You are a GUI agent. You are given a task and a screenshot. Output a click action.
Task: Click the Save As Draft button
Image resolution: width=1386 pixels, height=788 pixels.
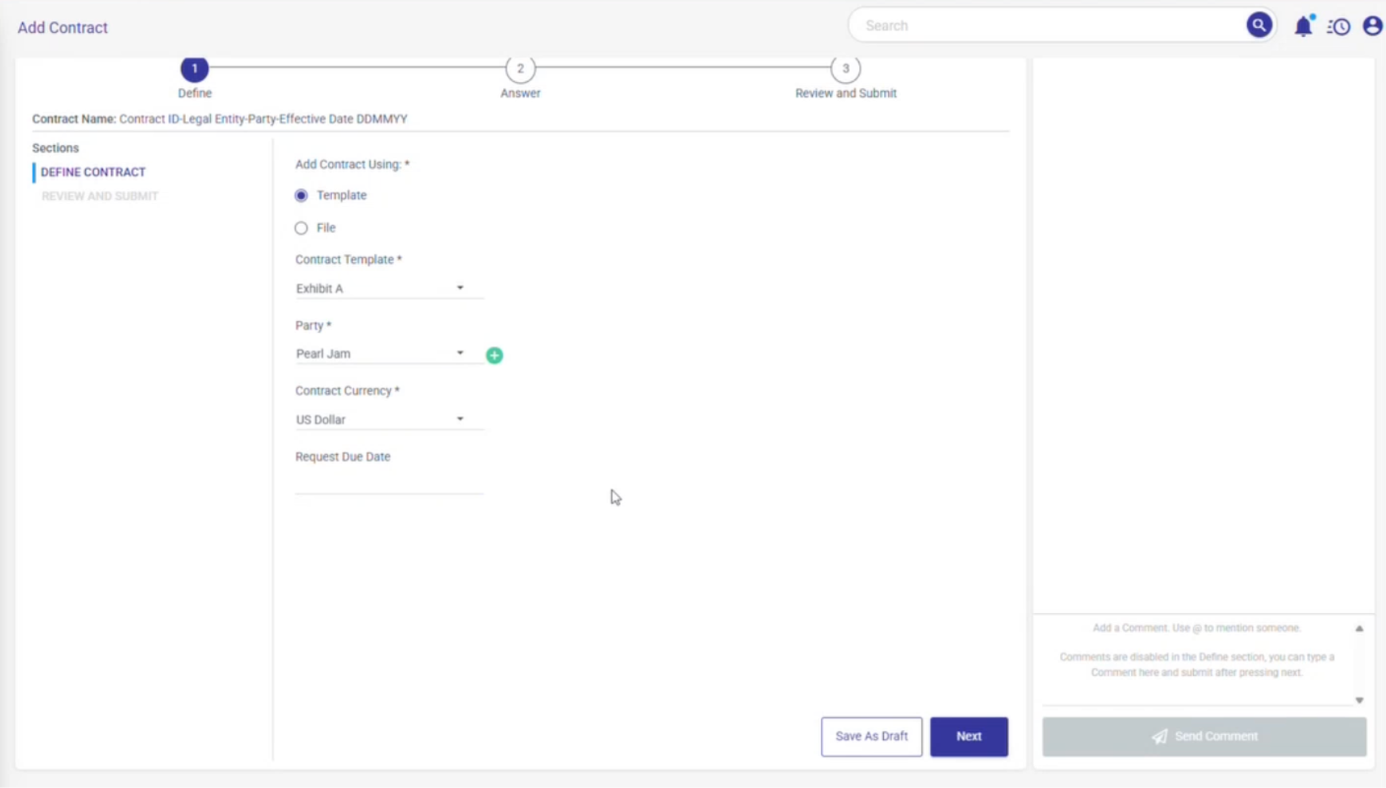pyautogui.click(x=871, y=736)
